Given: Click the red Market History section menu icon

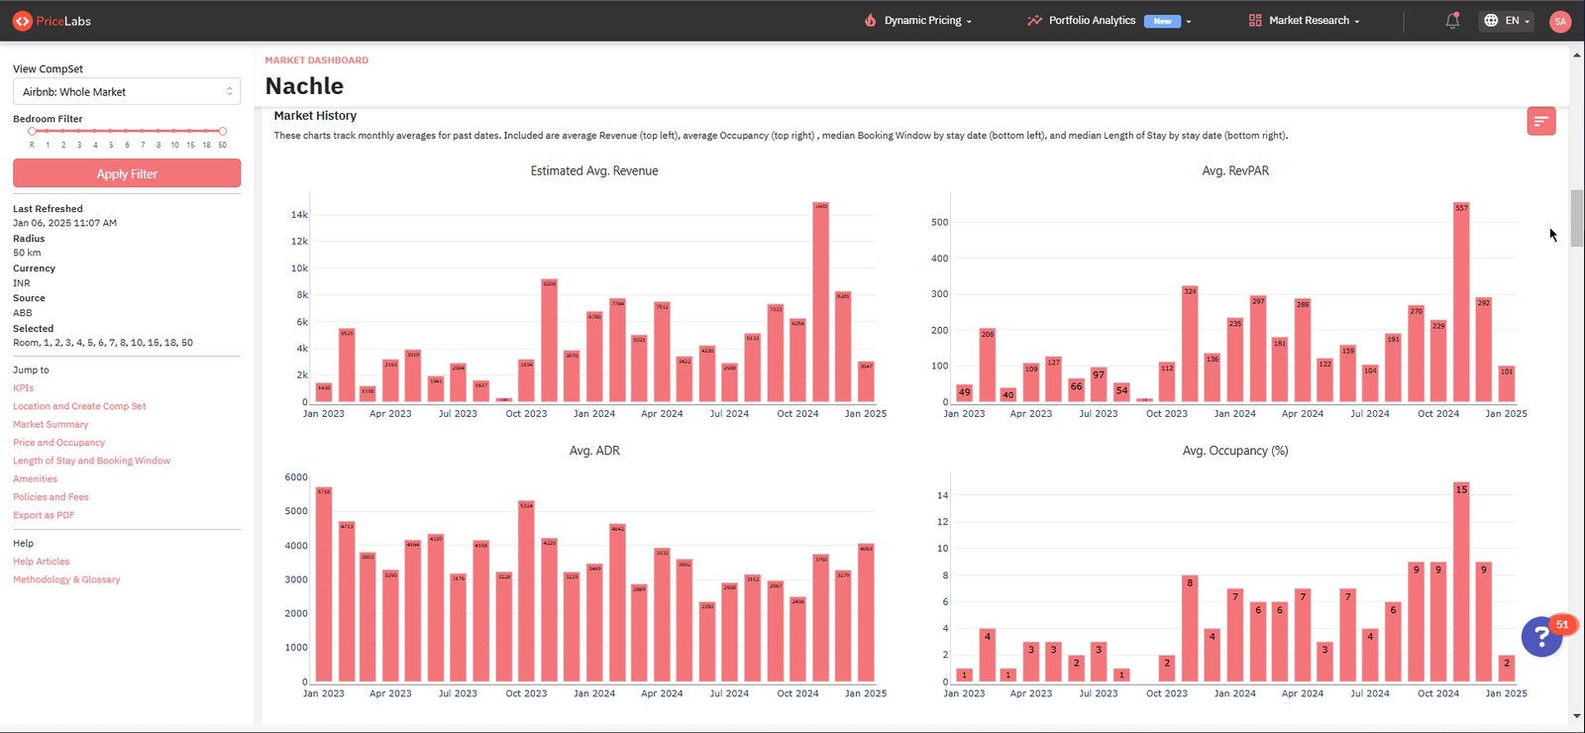Looking at the screenshot, I should tap(1541, 121).
